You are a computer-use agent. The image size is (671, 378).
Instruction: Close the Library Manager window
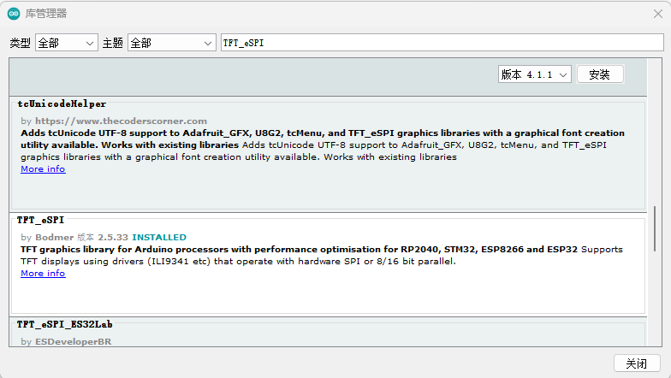pyautogui.click(x=657, y=14)
